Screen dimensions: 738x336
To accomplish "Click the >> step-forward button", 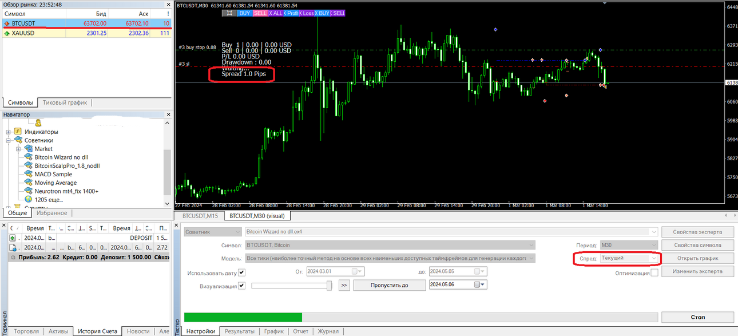I will (x=344, y=285).
